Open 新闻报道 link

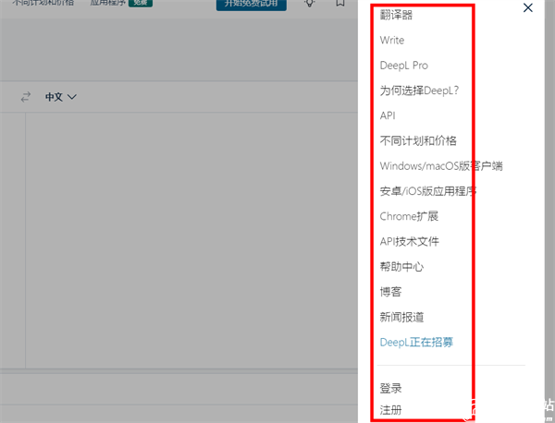click(x=401, y=317)
